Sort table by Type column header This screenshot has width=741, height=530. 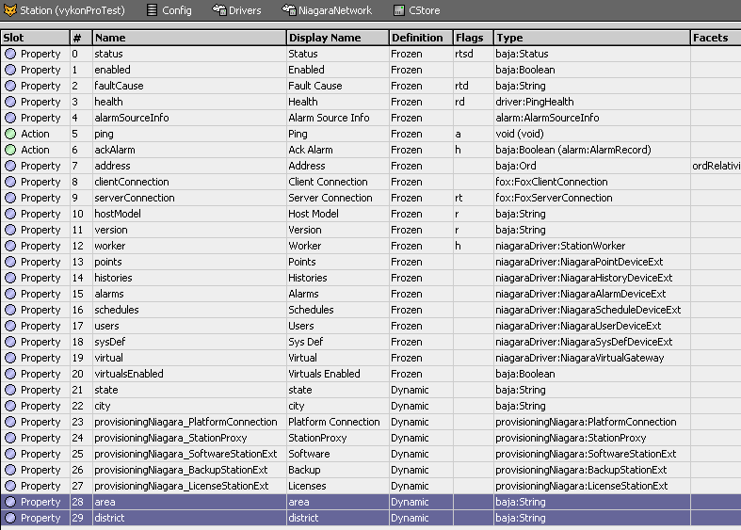pyautogui.click(x=509, y=38)
